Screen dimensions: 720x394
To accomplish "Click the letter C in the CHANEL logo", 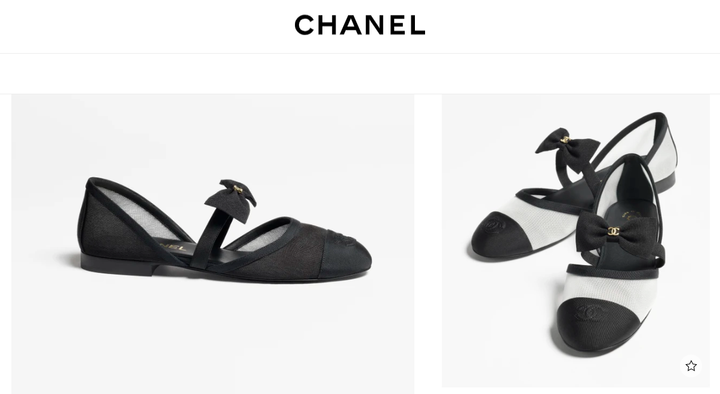I will click(304, 25).
